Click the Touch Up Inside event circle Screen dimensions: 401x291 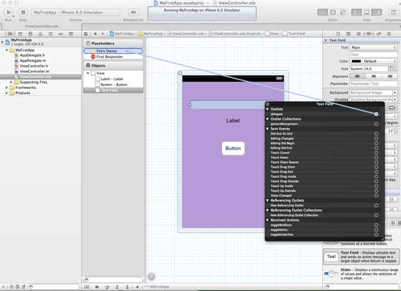(x=376, y=186)
